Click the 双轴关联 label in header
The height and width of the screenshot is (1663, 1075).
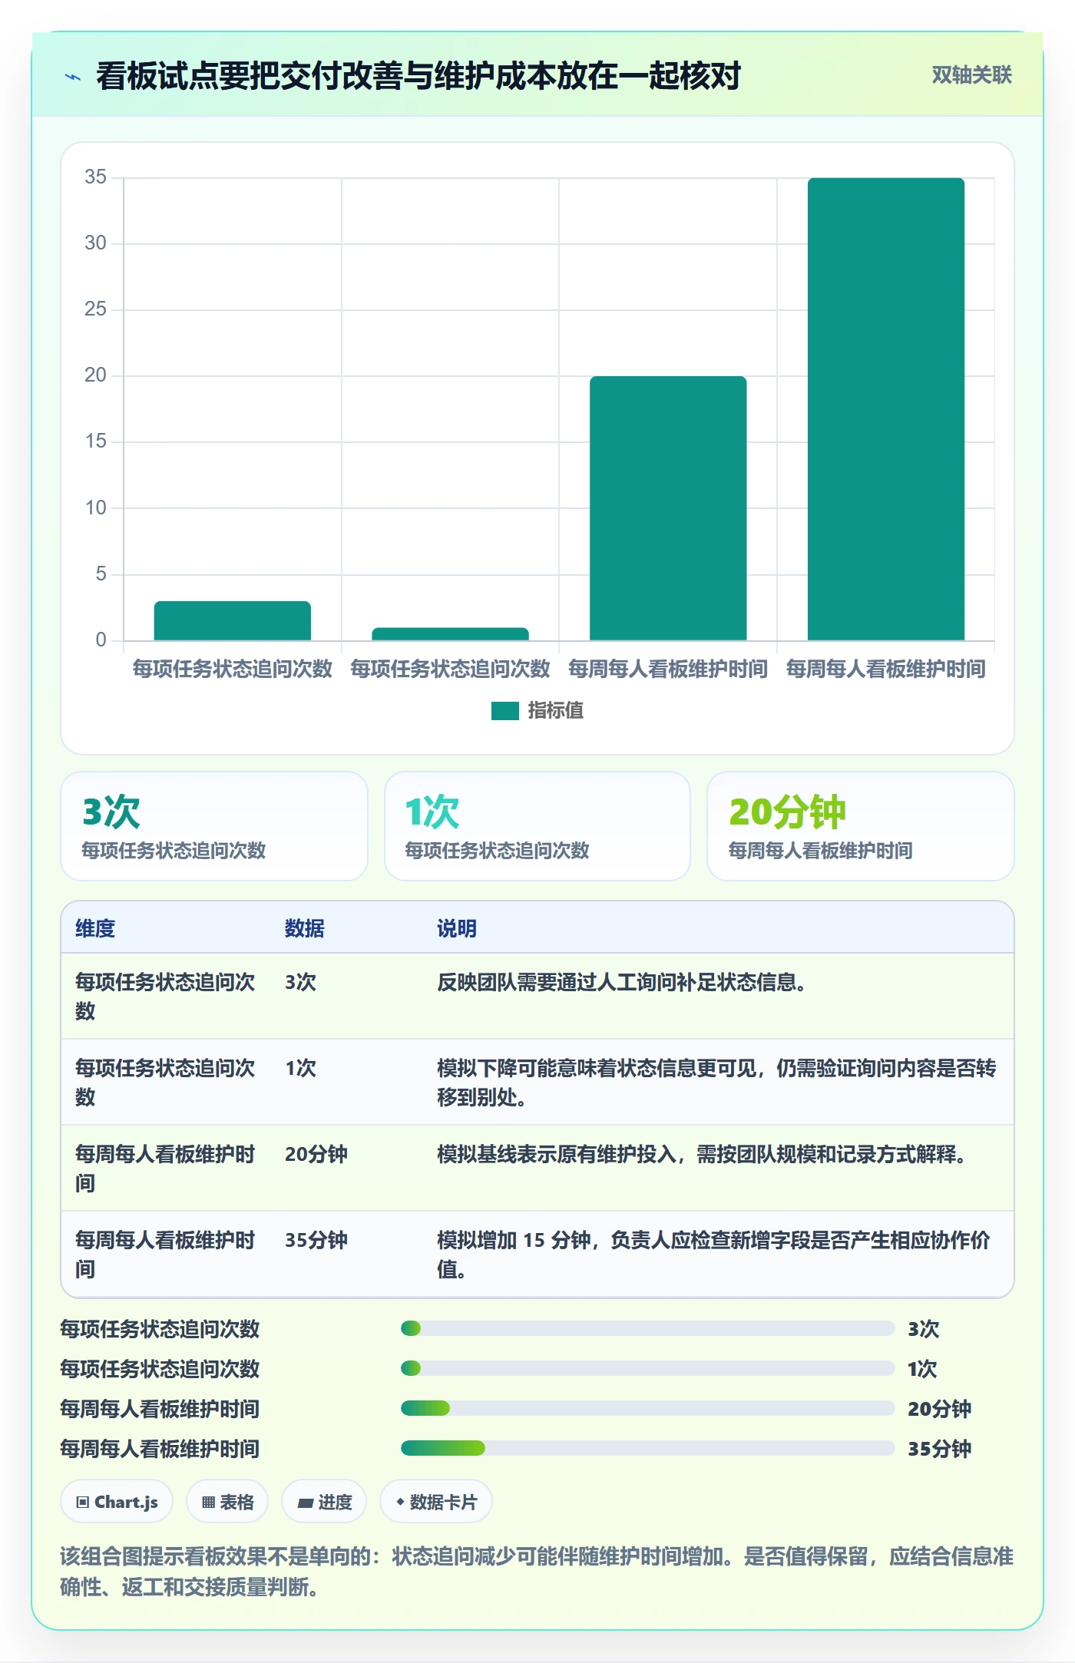[971, 75]
